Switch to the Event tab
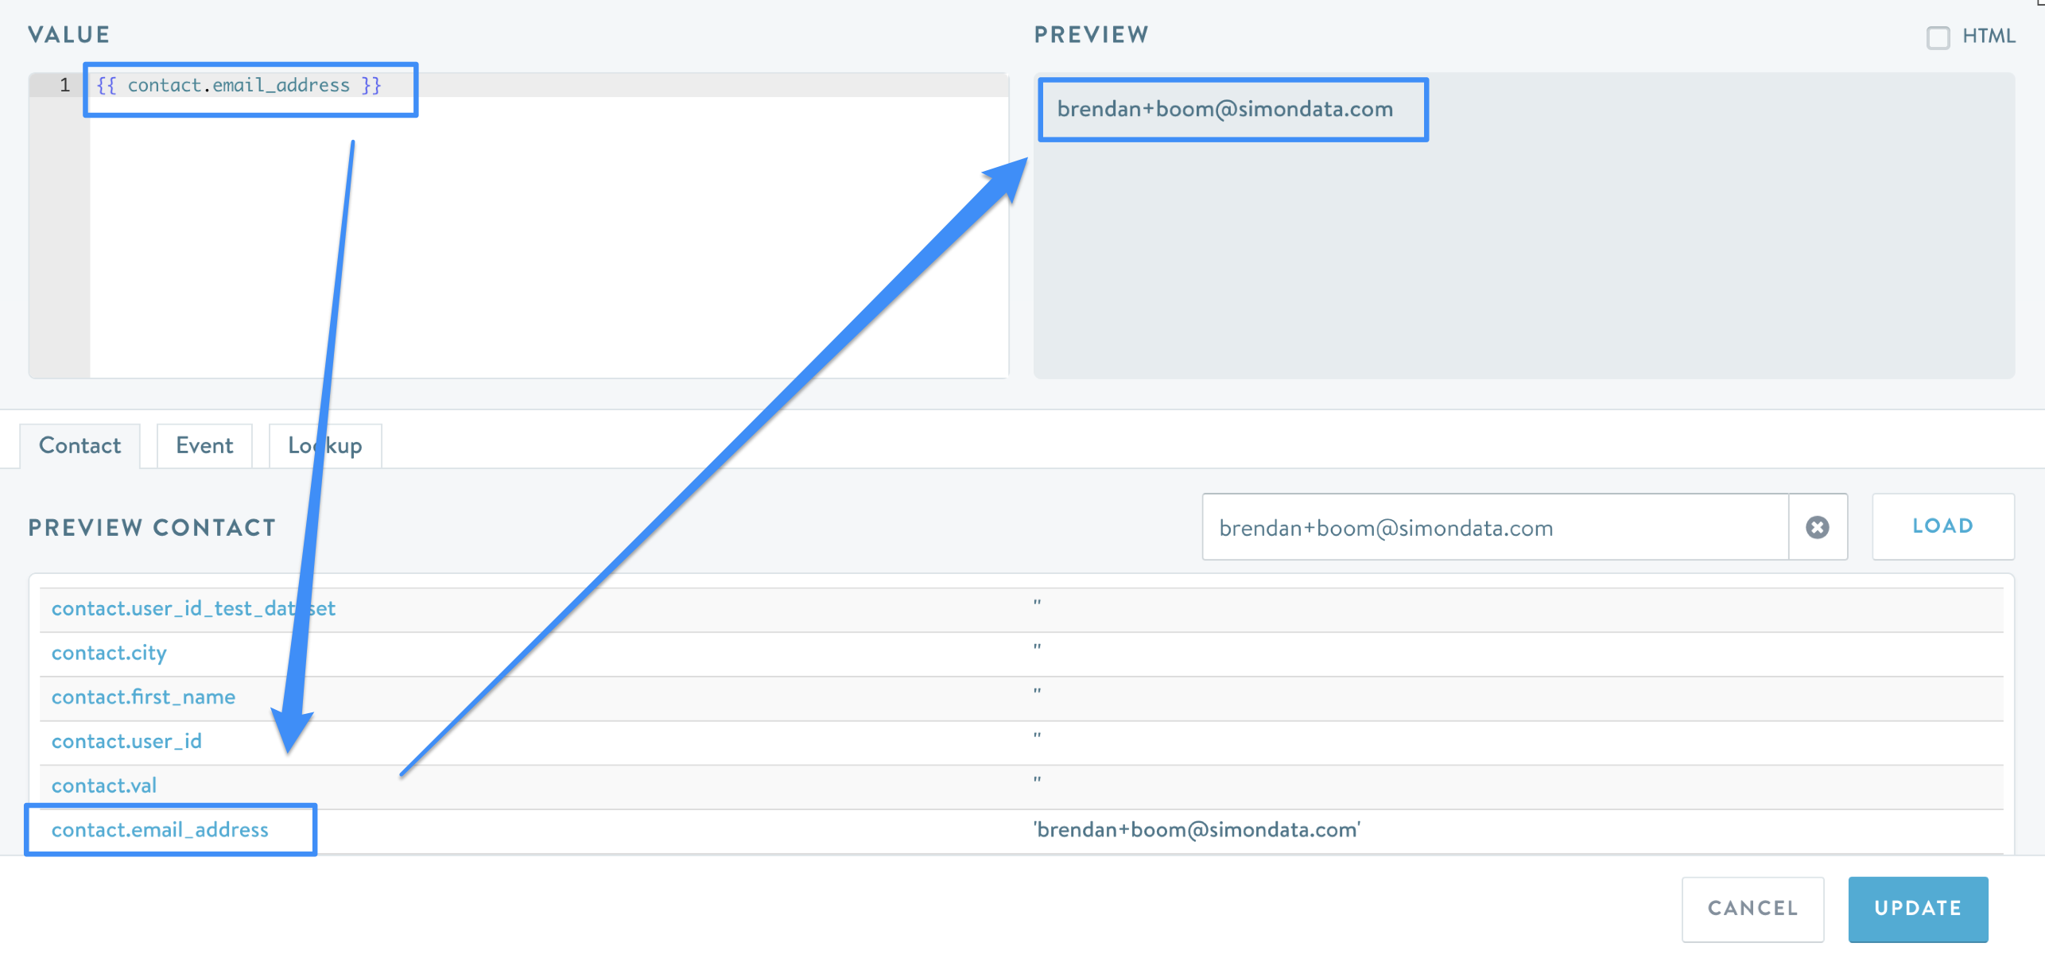The image size is (2045, 962). point(204,445)
